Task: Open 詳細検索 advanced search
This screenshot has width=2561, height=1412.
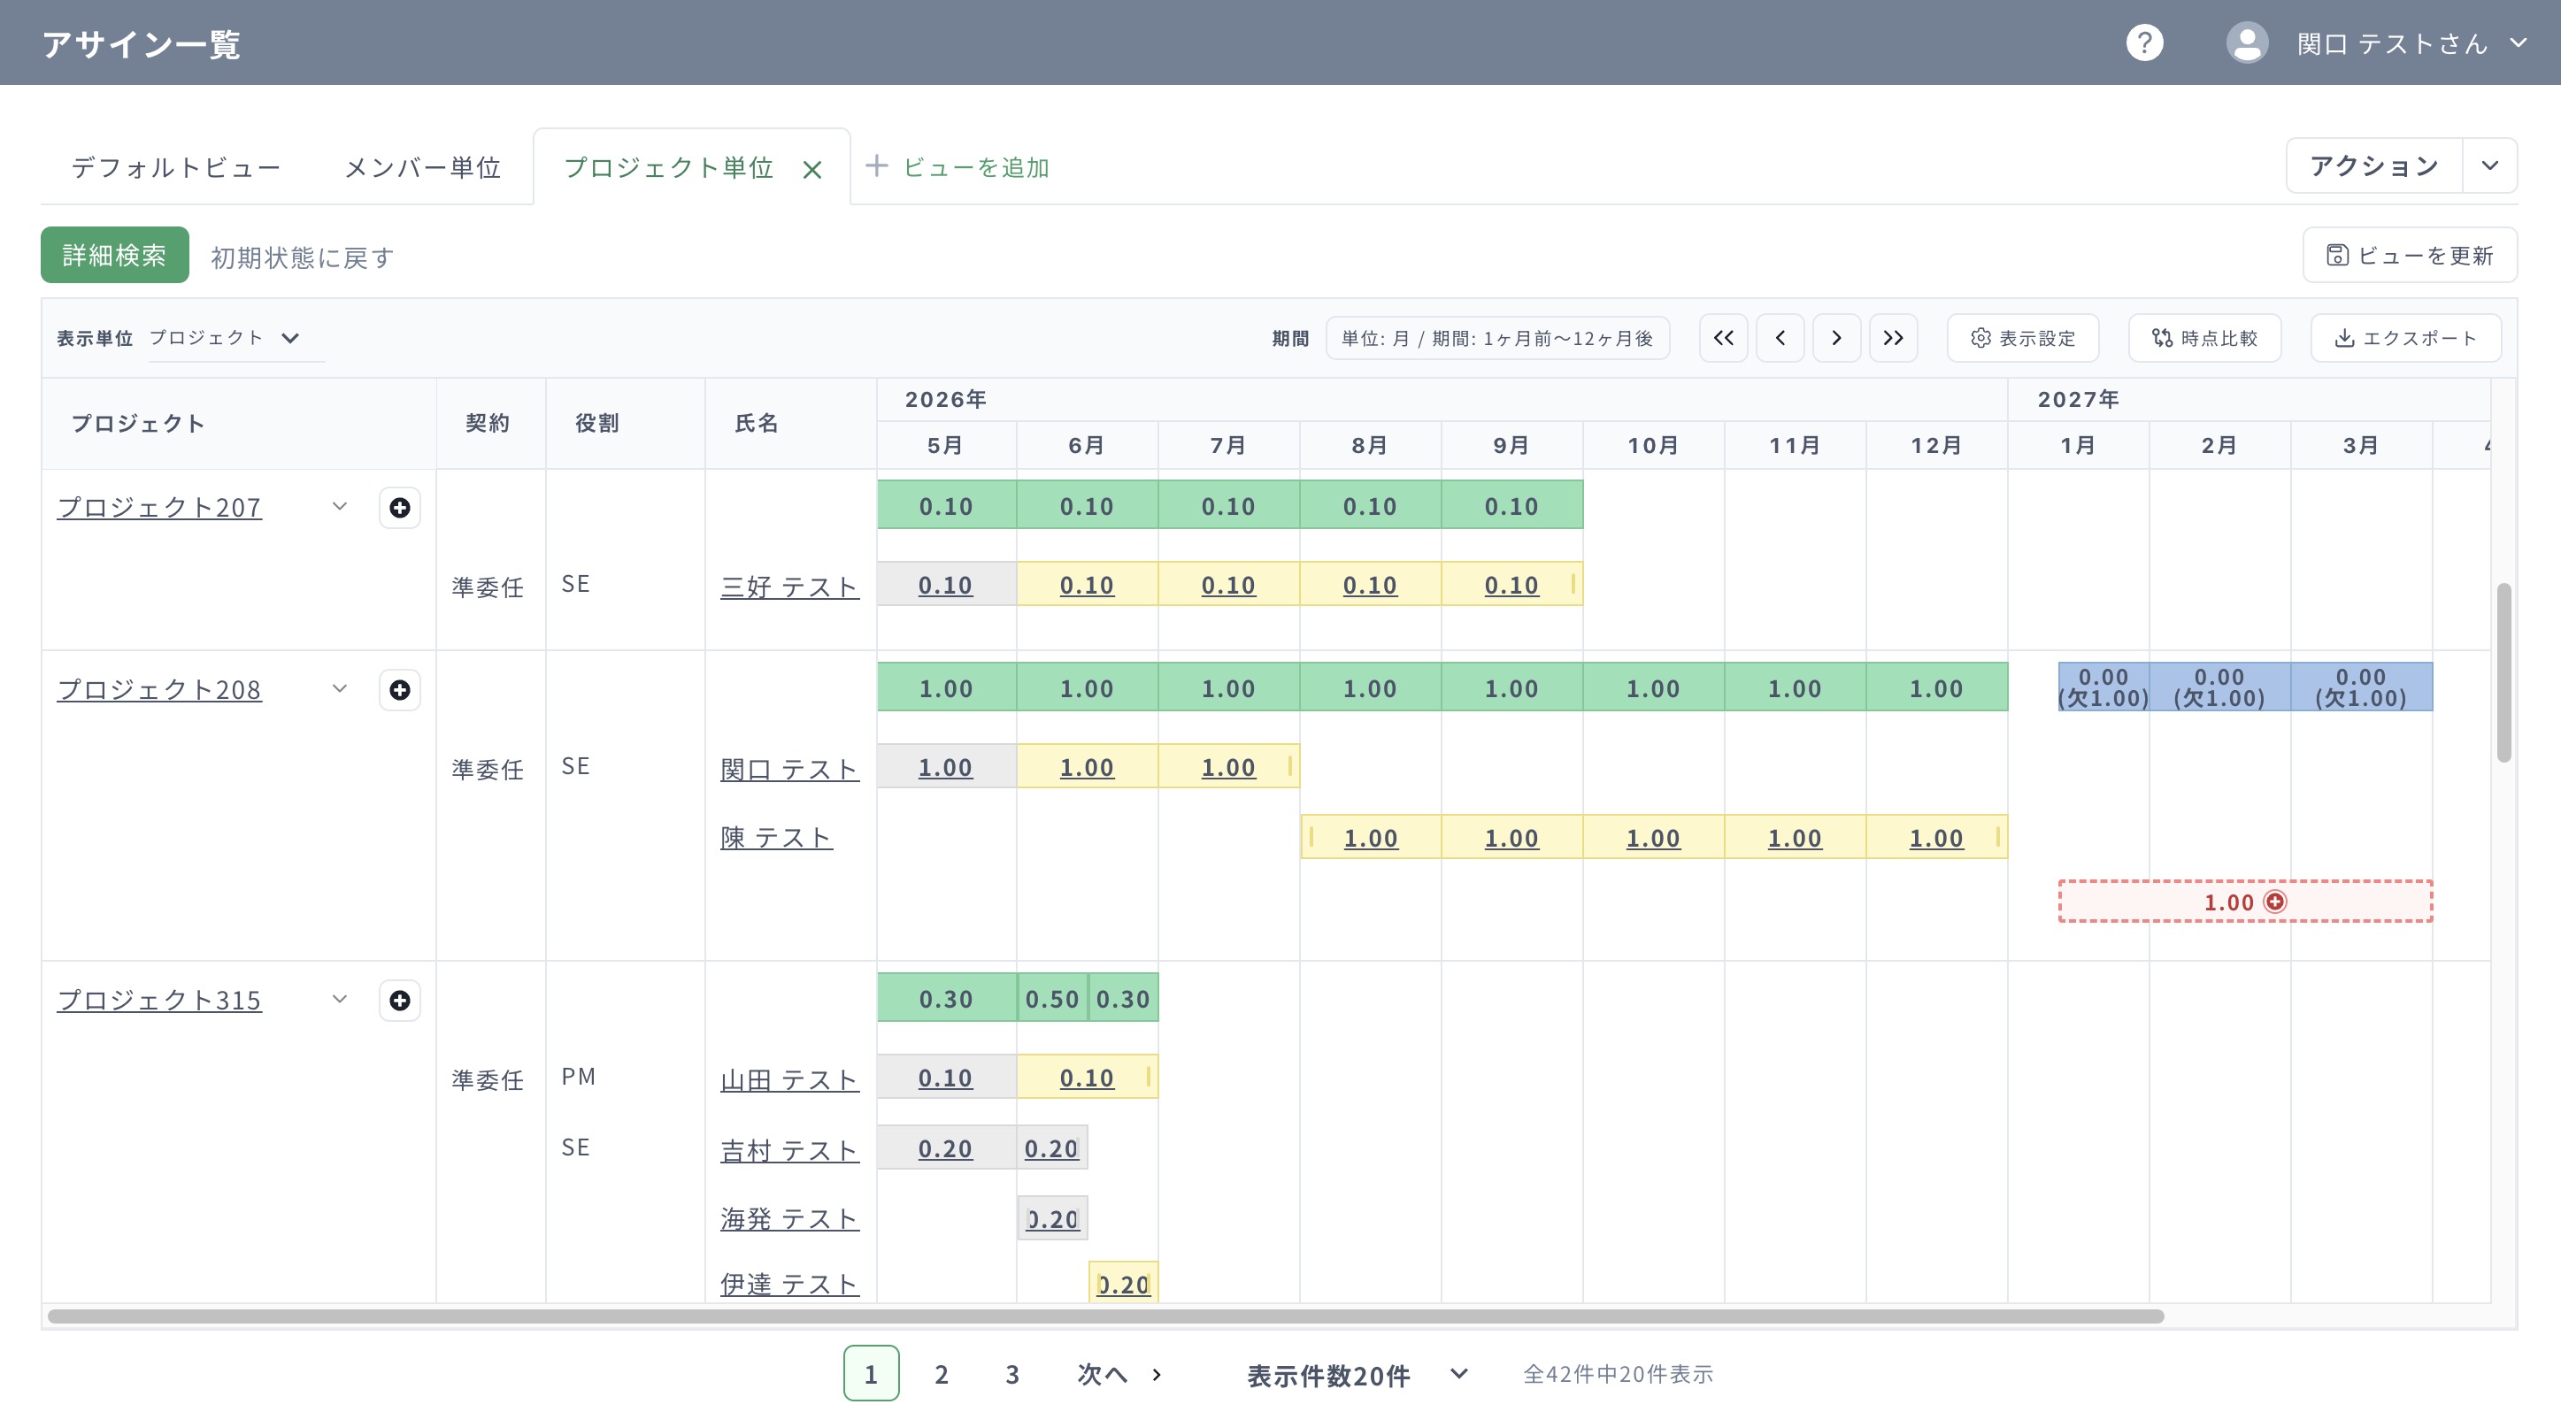Action: coord(114,256)
